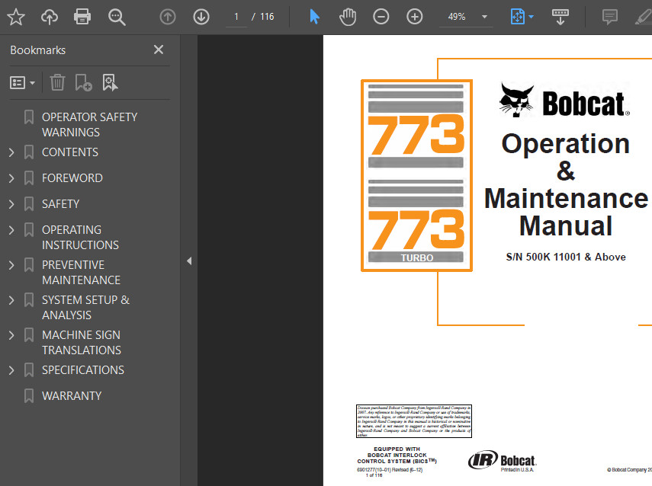Select the hand pan tool
The width and height of the screenshot is (652, 486).
coord(348,17)
